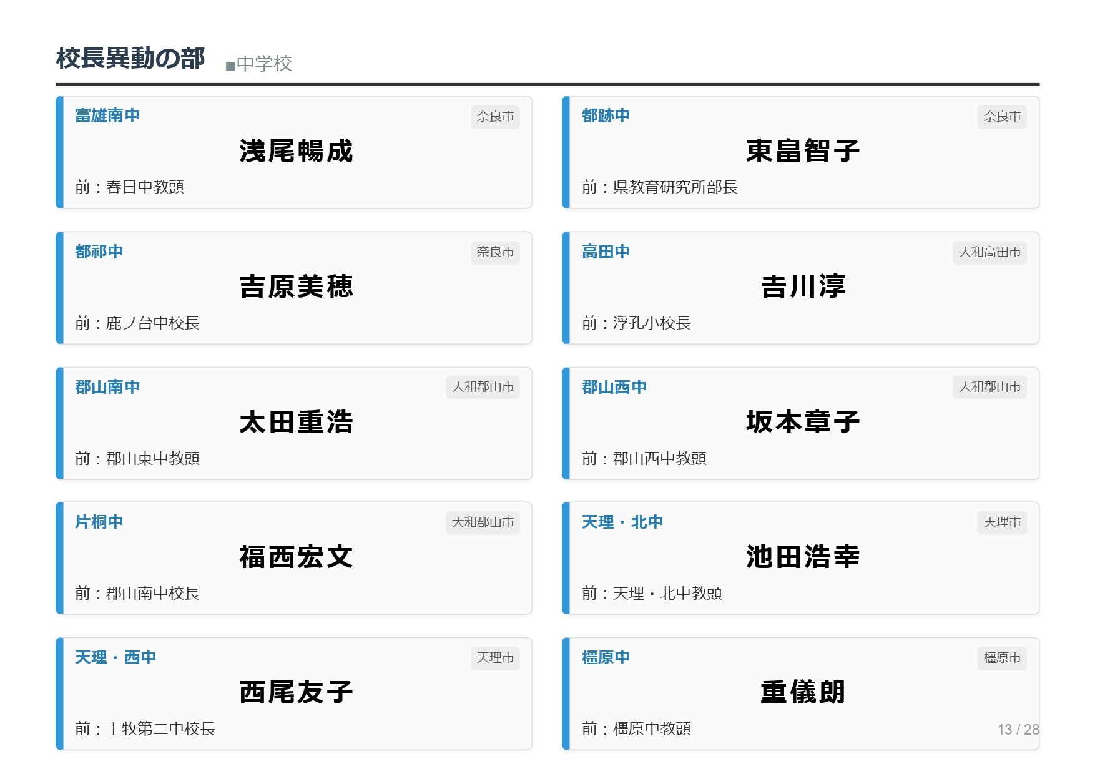Select the name 吉川淳
1095x774 pixels.
(803, 287)
